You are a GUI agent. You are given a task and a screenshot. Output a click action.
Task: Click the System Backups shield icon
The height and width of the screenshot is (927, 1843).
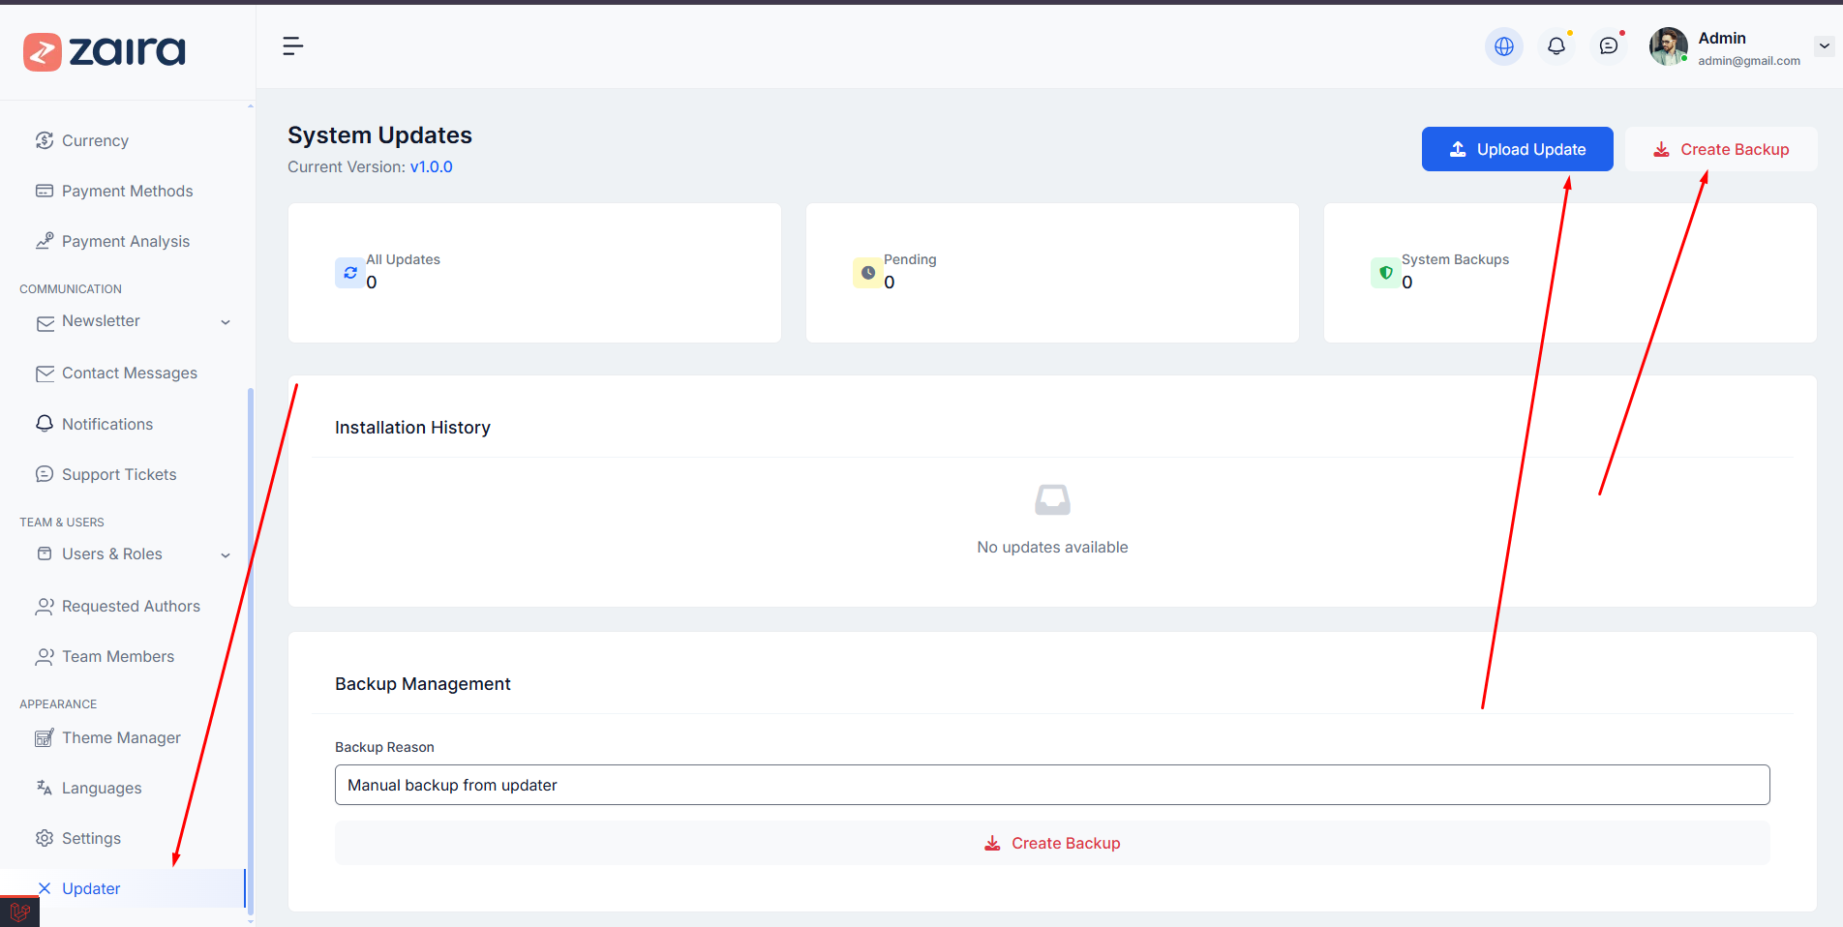click(1385, 273)
